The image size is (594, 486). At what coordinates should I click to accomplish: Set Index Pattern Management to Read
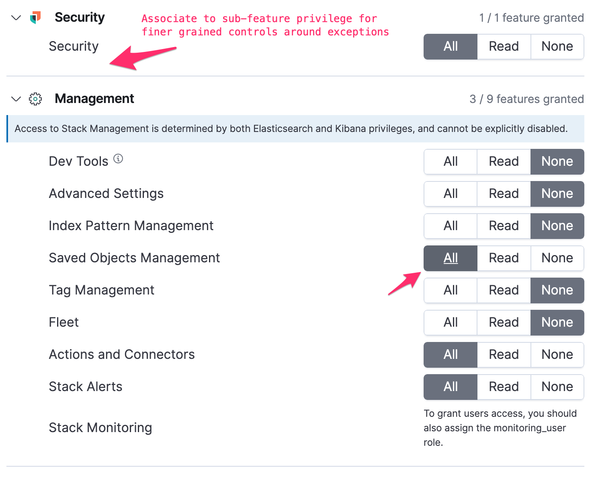click(504, 226)
